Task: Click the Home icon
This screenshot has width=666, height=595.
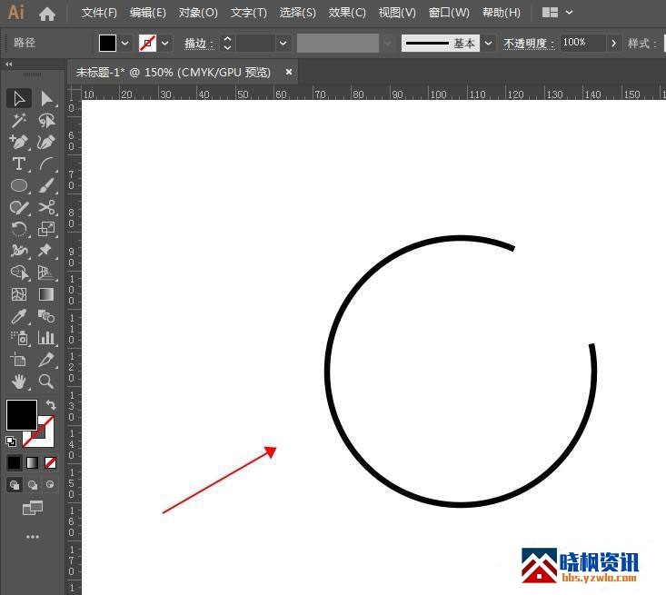Action: pyautogui.click(x=47, y=14)
